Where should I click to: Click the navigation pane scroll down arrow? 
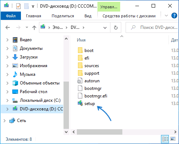coord(66,132)
